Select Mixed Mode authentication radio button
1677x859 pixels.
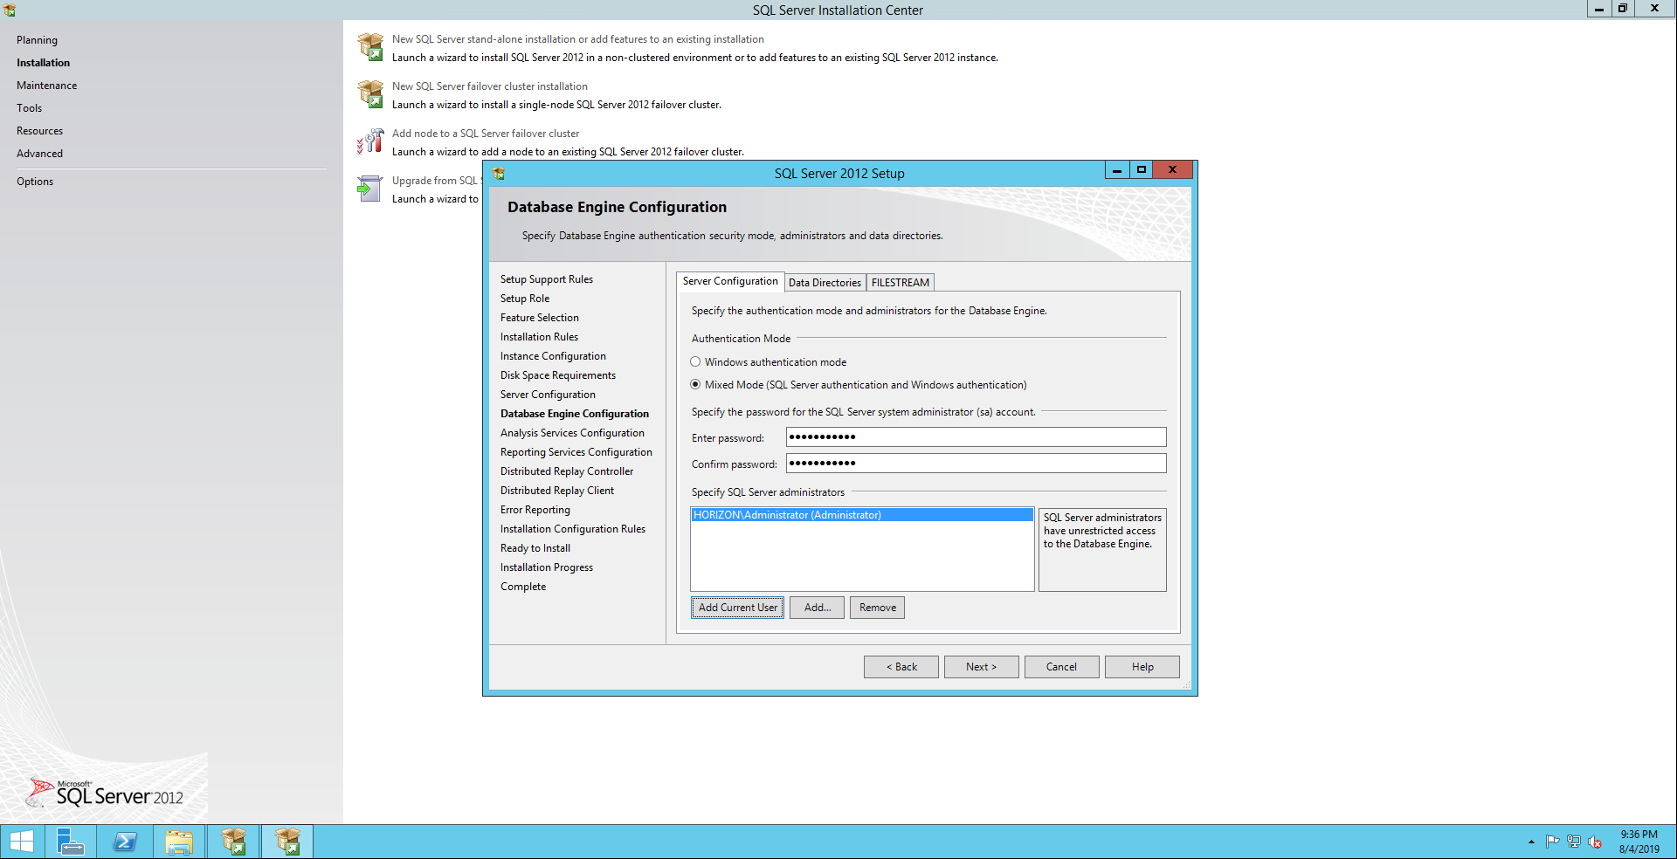(696, 385)
